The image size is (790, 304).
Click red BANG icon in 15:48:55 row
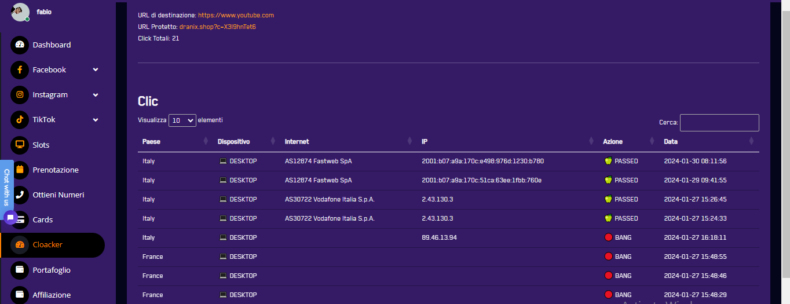pos(608,257)
